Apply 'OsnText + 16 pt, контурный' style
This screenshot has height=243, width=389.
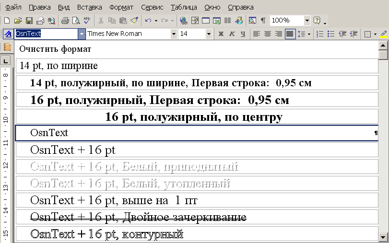click(x=197, y=234)
